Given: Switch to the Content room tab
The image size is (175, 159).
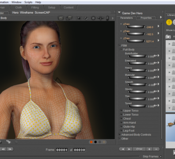Looking at the screenshot, I should (x=68, y=8).
